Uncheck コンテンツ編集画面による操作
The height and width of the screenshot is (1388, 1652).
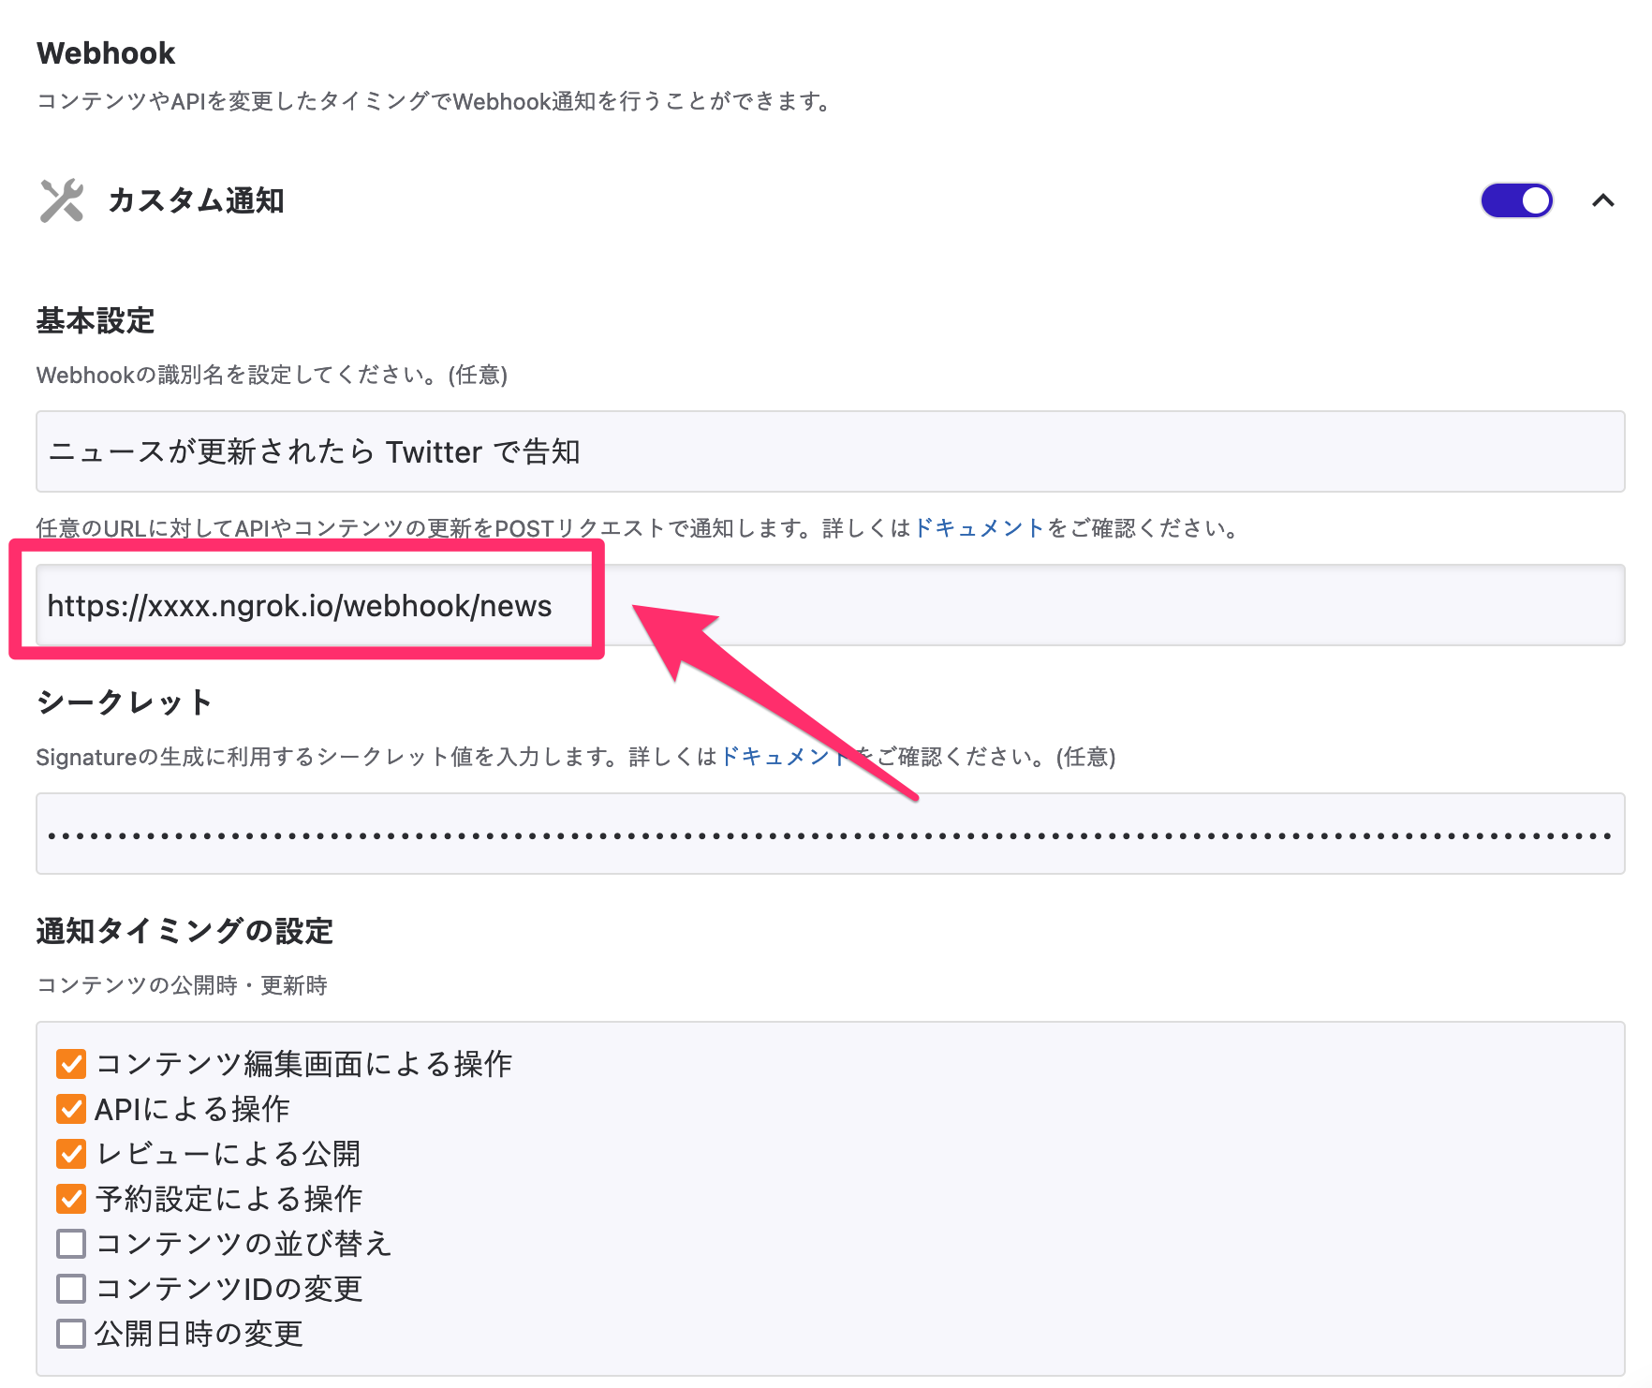pos(71,1064)
